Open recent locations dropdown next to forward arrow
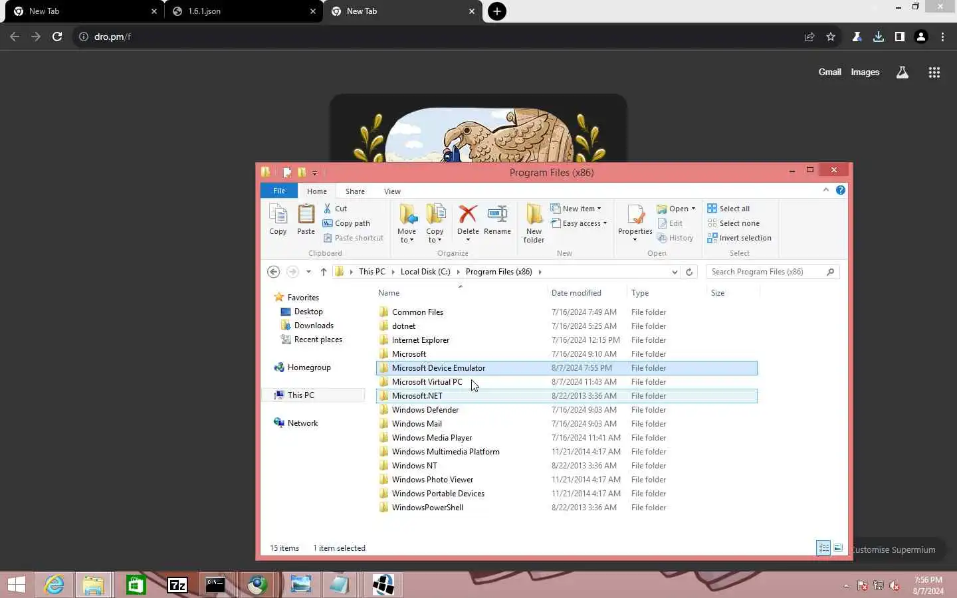Viewport: 957px width, 598px height. 308,272
